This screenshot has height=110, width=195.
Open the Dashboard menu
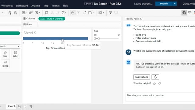22,6
